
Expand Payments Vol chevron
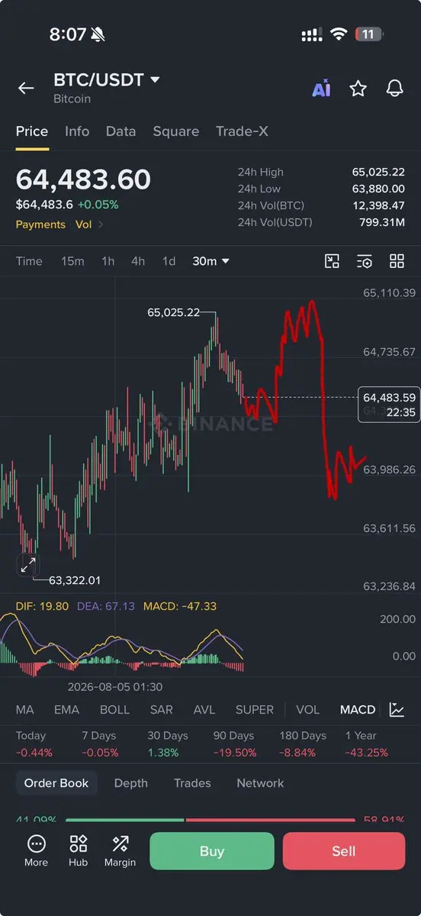click(x=101, y=224)
